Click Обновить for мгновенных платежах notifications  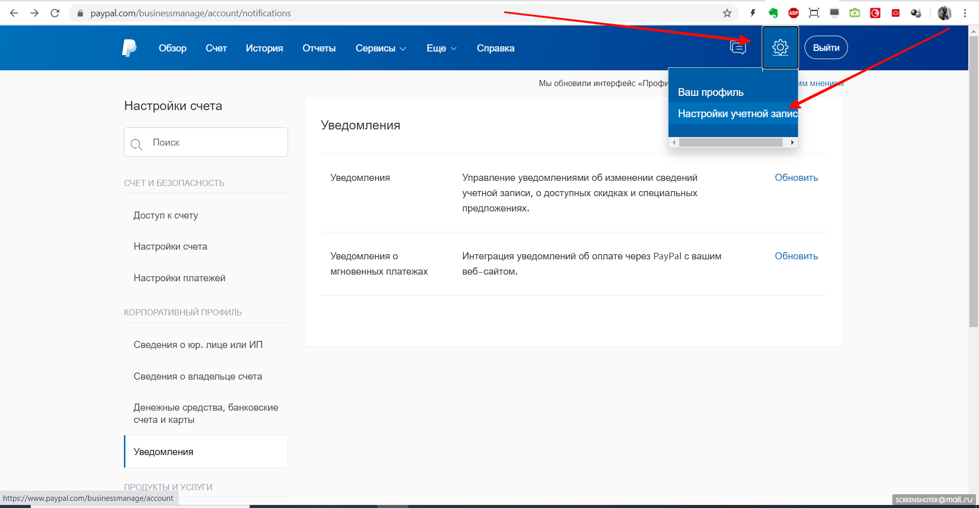click(x=796, y=256)
